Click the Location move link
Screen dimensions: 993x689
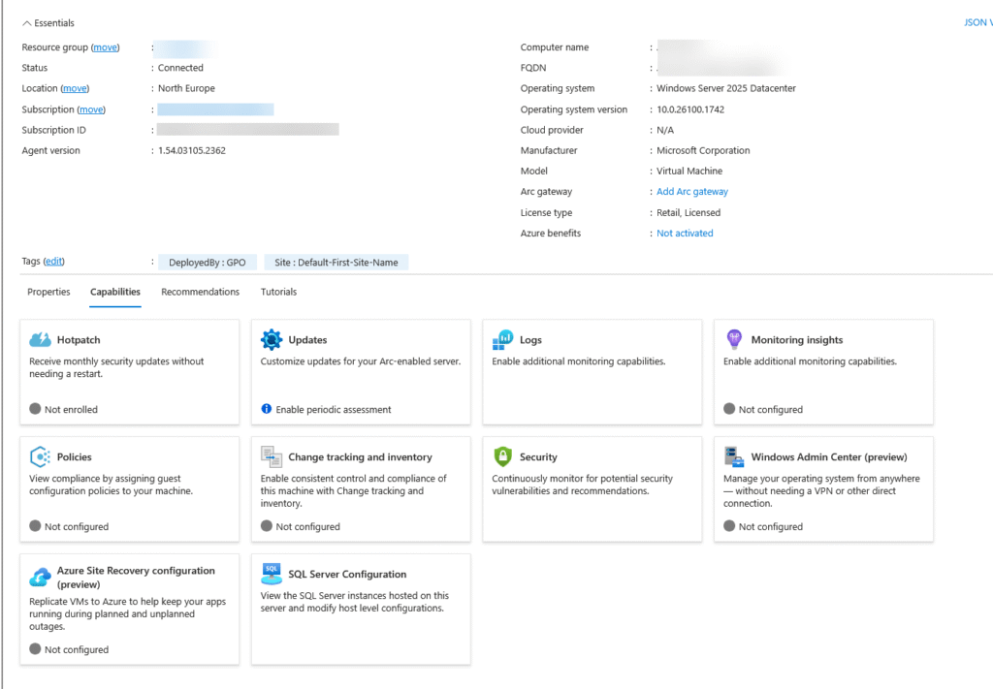coord(75,88)
